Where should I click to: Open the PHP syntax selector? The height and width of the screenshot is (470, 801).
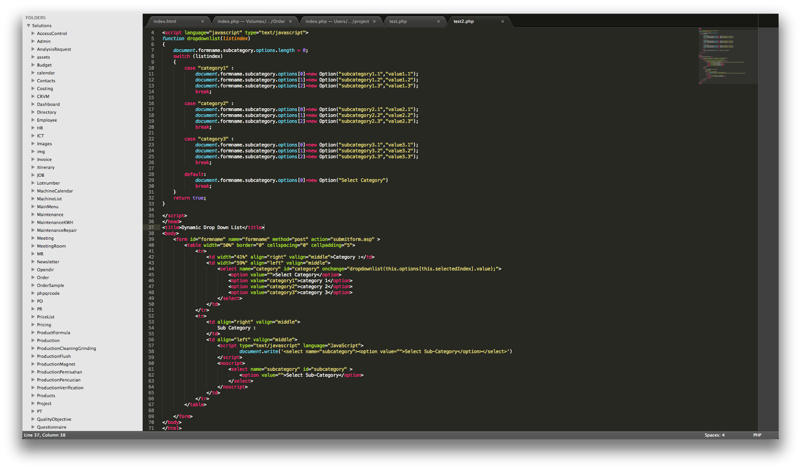[757, 435]
